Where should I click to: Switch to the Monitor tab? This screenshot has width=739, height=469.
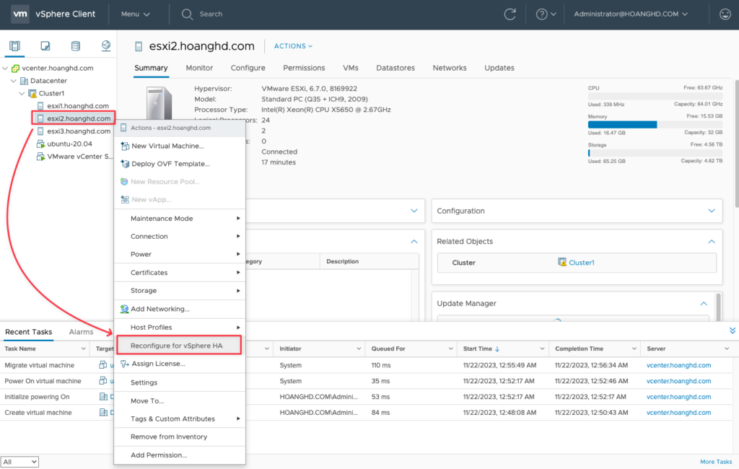pyautogui.click(x=199, y=68)
